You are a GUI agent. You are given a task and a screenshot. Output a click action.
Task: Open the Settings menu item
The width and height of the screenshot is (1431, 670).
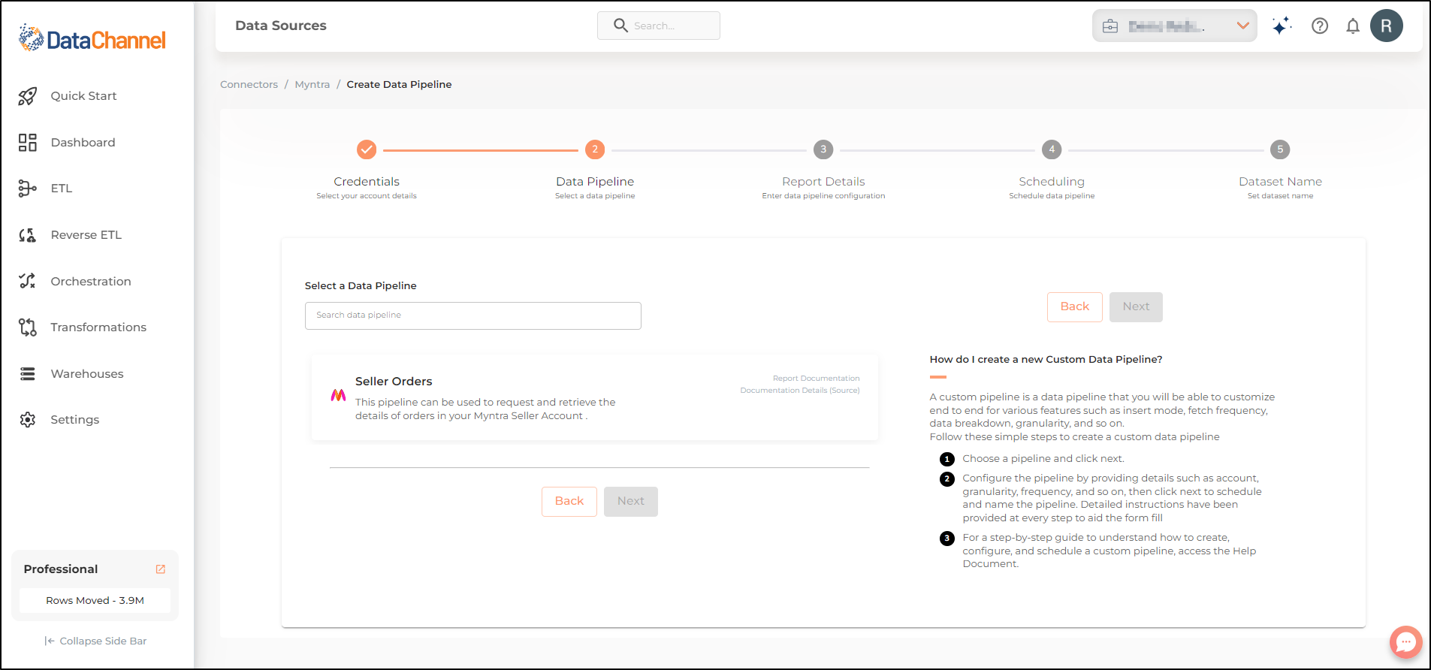click(x=75, y=420)
